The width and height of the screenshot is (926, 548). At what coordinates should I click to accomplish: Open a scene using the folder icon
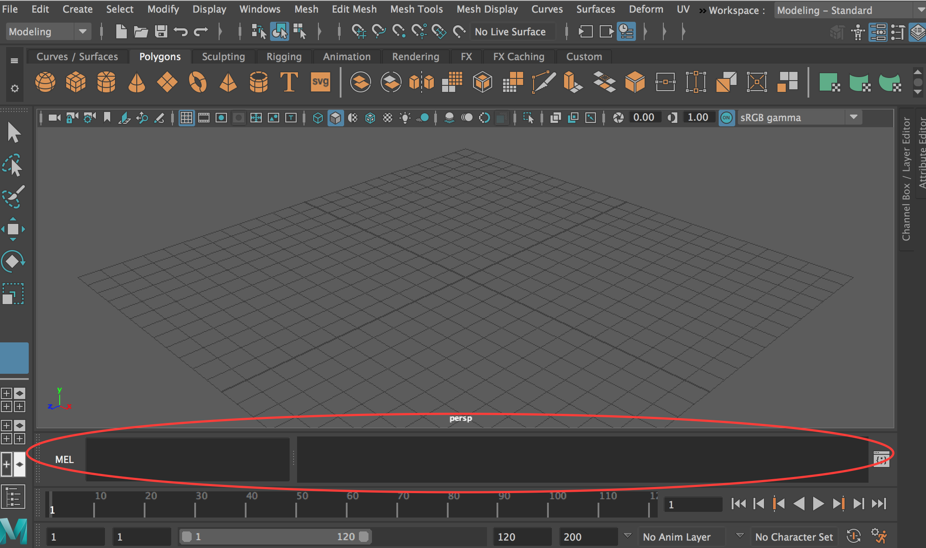(x=141, y=31)
